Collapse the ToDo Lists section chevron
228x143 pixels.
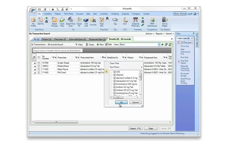coord(192,38)
